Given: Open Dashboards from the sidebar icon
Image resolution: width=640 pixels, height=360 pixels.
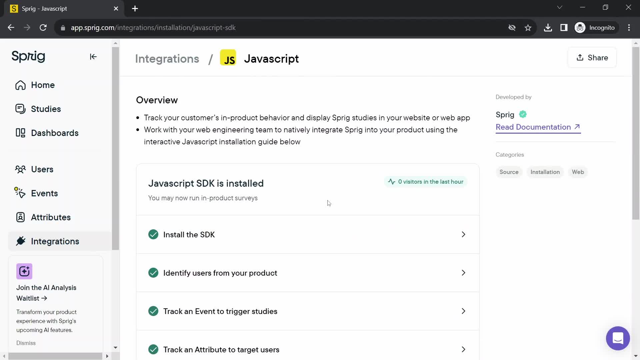Looking at the screenshot, I should [20, 133].
